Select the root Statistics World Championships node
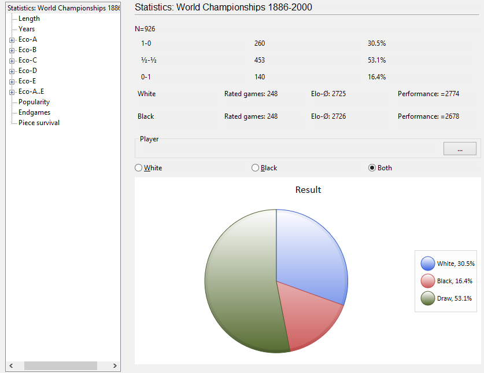484x373 pixels. pyautogui.click(x=63, y=8)
